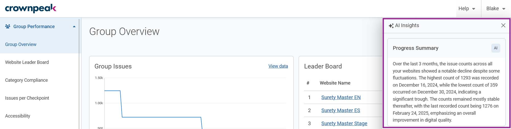Navigate to Issues per Checkpoint
Screen dimensions: 511x129
(x=27, y=98)
